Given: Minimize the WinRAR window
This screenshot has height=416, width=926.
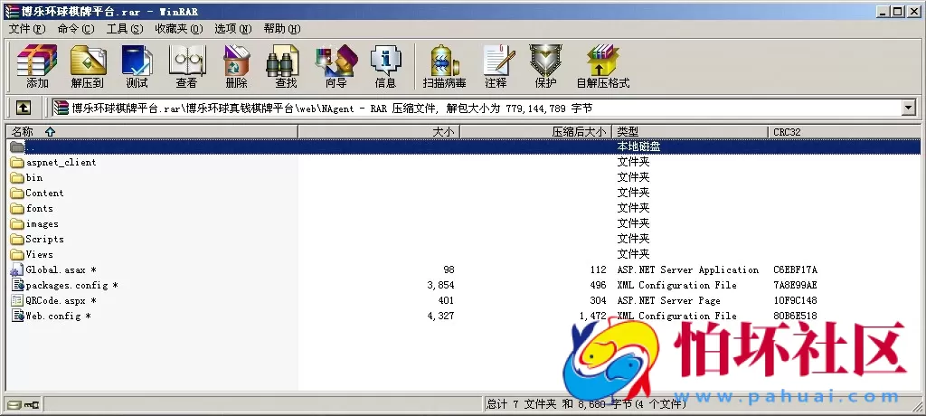Looking at the screenshot, I should [x=883, y=11].
